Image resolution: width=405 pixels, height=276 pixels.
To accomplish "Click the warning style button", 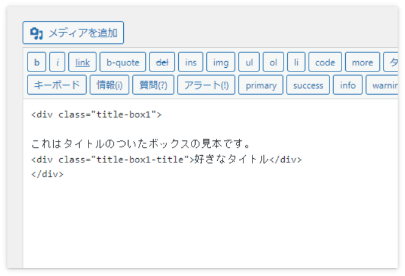I will tap(382, 85).
